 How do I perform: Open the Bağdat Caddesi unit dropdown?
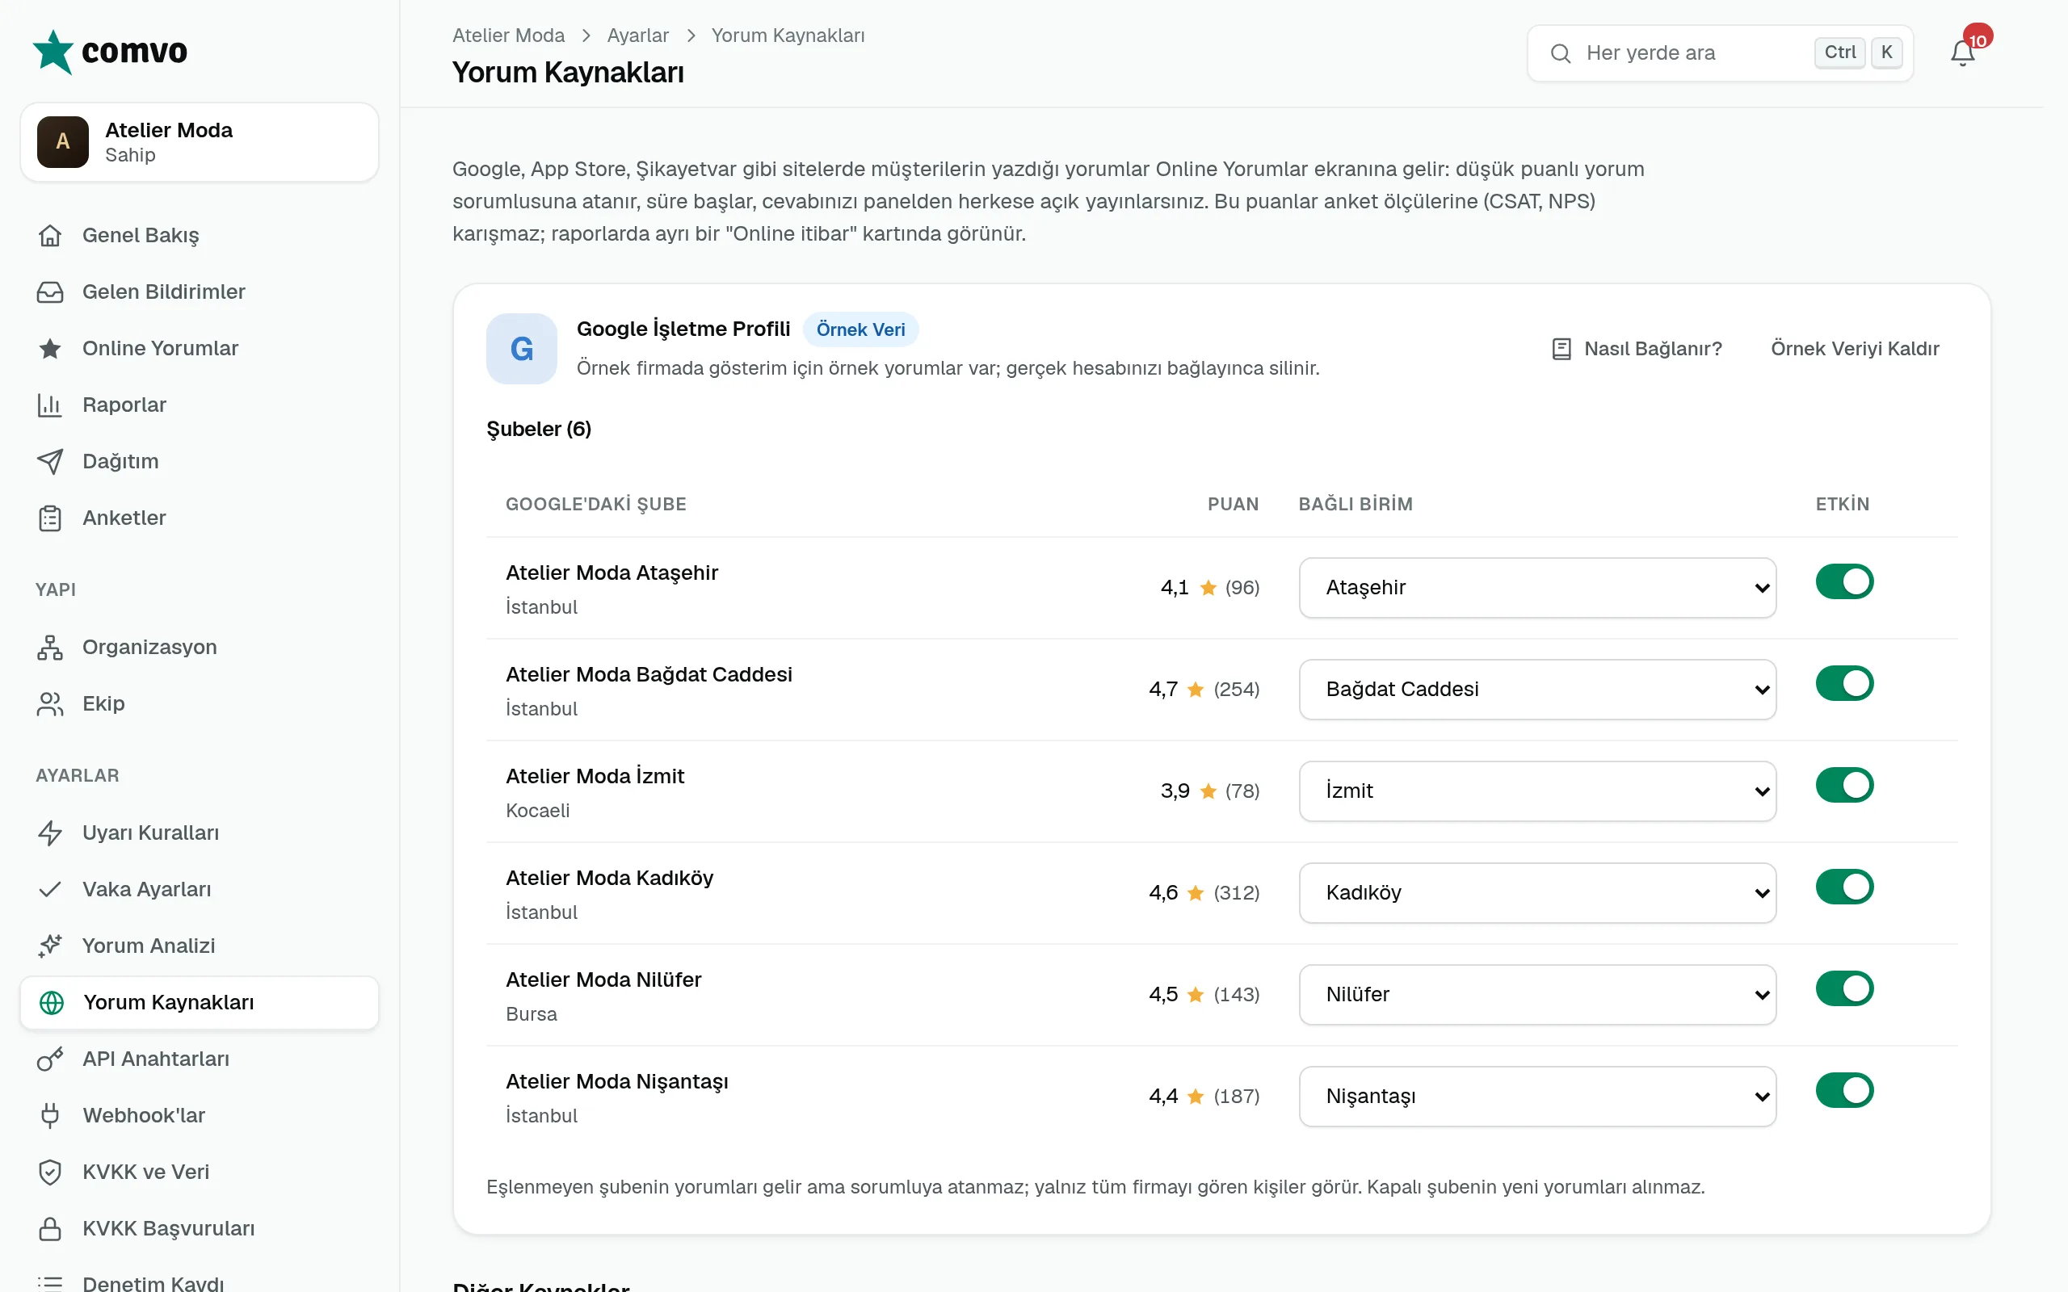click(x=1537, y=690)
